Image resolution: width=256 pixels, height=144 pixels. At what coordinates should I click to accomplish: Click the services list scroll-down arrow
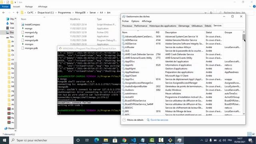(x=244, y=114)
